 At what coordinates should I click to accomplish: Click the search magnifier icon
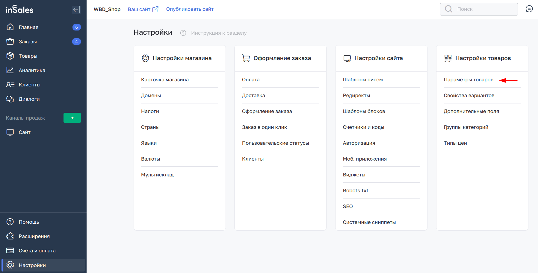pyautogui.click(x=448, y=9)
